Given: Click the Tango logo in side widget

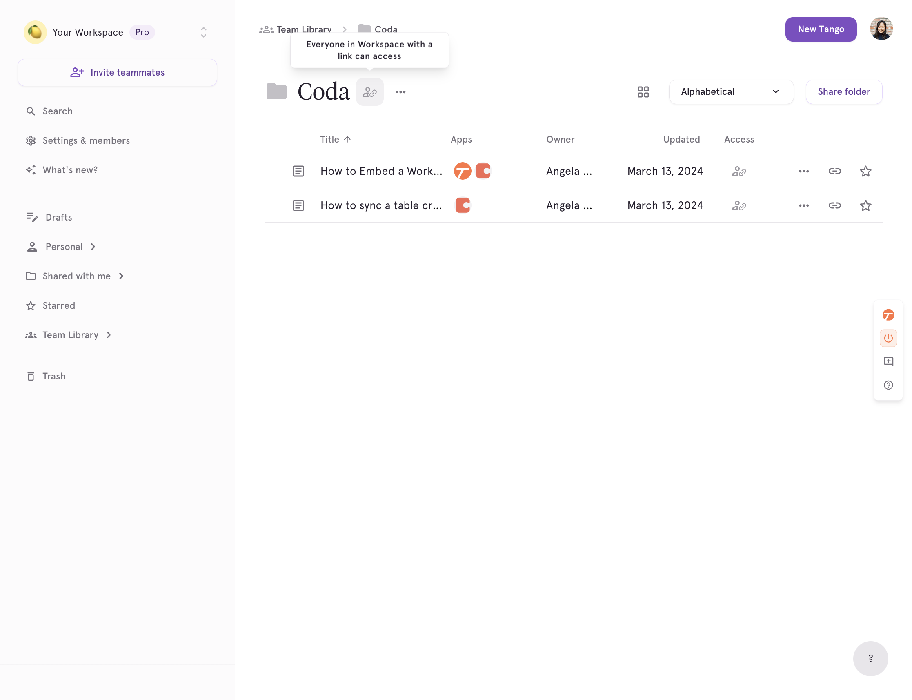Looking at the screenshot, I should coord(888,315).
